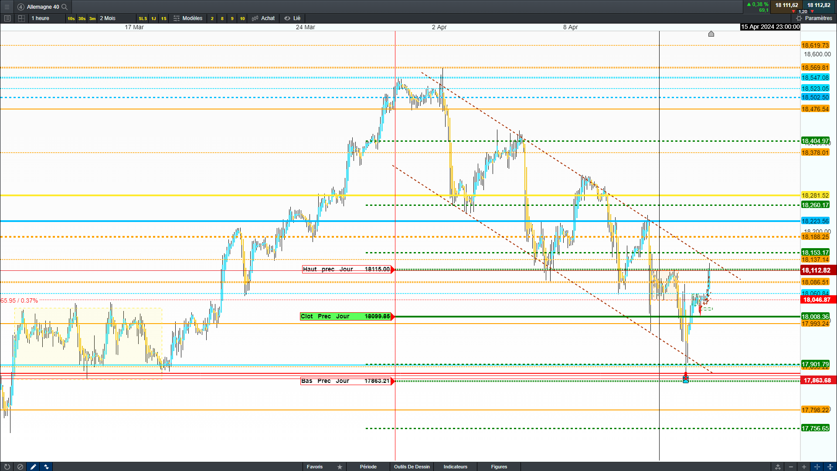Screen dimensions: 837x471
Task: Toggle the 1J quick timeframe button
Action: (153, 18)
